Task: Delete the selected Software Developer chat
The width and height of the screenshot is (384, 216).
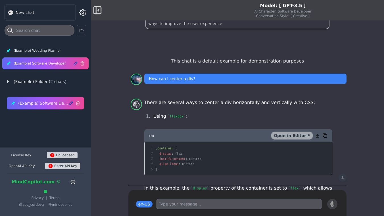Action: (x=82, y=63)
